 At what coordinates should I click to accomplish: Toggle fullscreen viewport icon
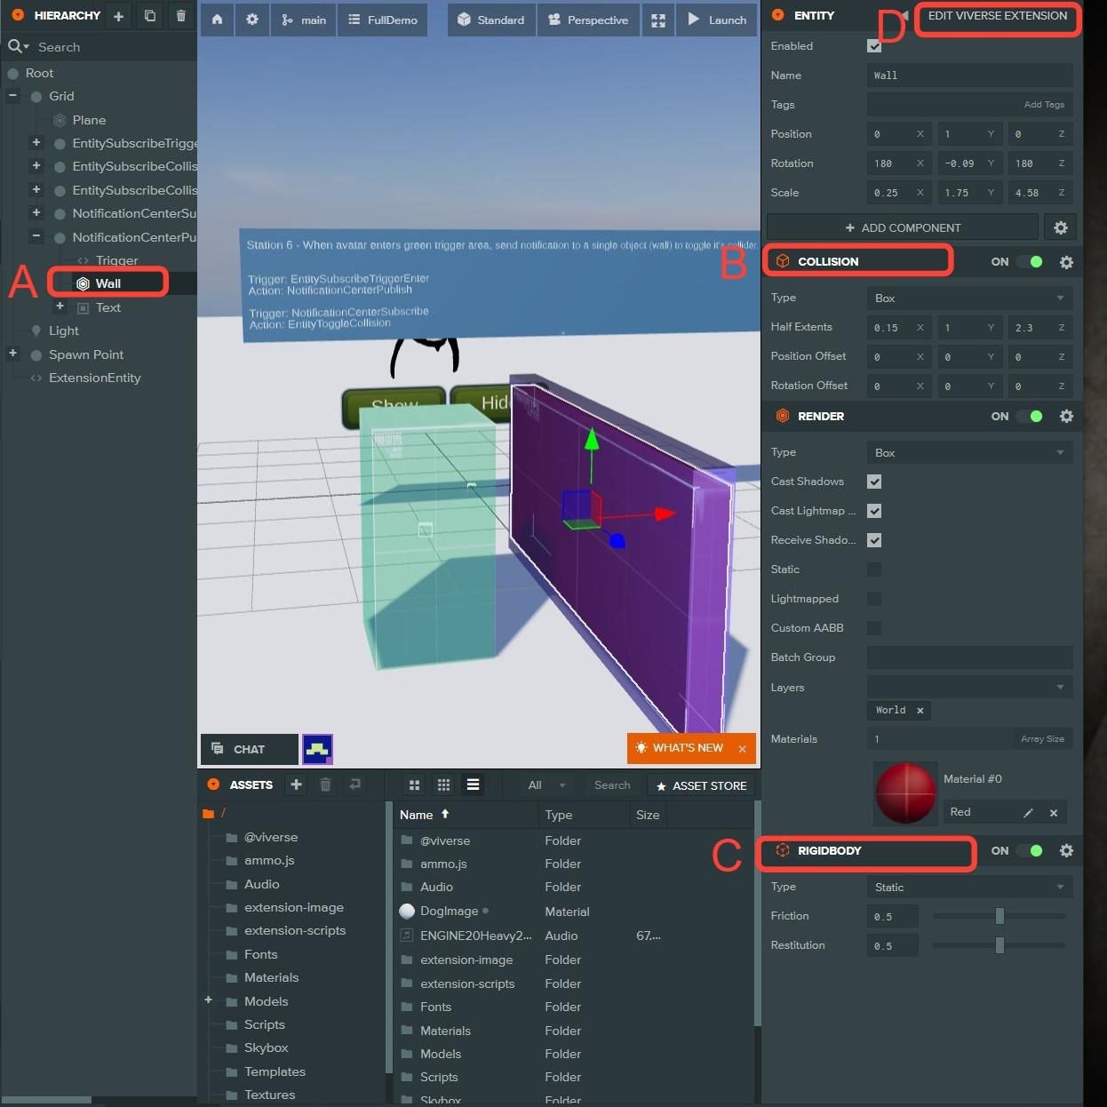pos(658,20)
